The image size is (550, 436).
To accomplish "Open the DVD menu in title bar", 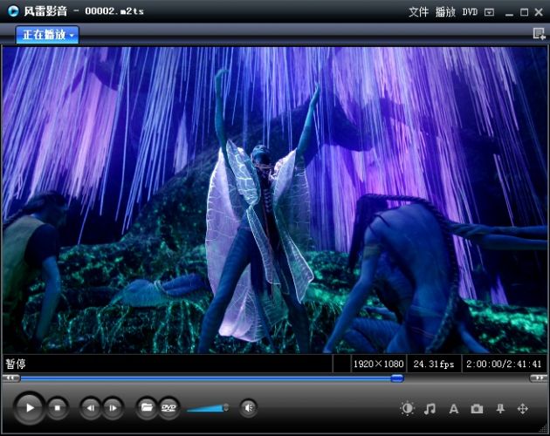I will [470, 12].
